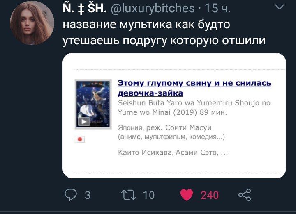Play the video icon on poster

(84, 122)
